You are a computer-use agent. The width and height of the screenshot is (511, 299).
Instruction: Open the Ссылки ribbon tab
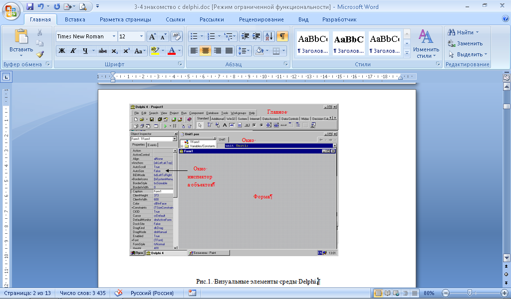coord(175,19)
